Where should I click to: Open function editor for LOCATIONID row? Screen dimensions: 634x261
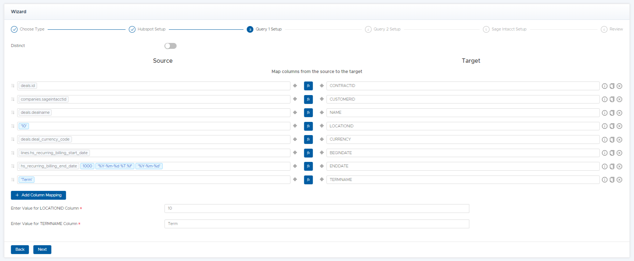pos(309,126)
